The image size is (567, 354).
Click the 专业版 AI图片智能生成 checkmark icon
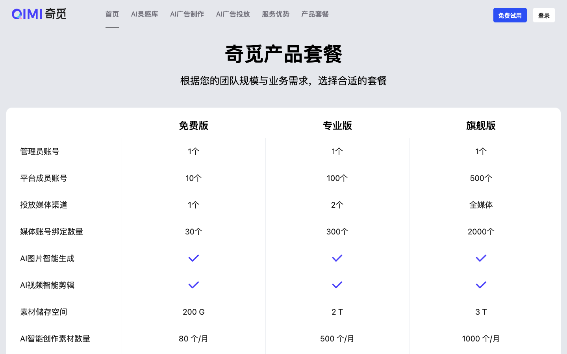coord(337,258)
